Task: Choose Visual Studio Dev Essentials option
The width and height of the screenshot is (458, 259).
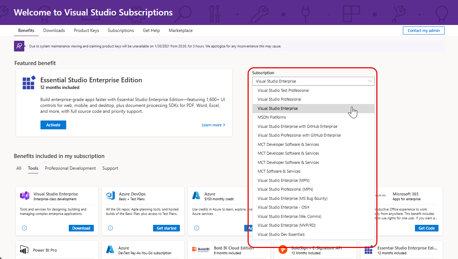Action: (x=281, y=234)
